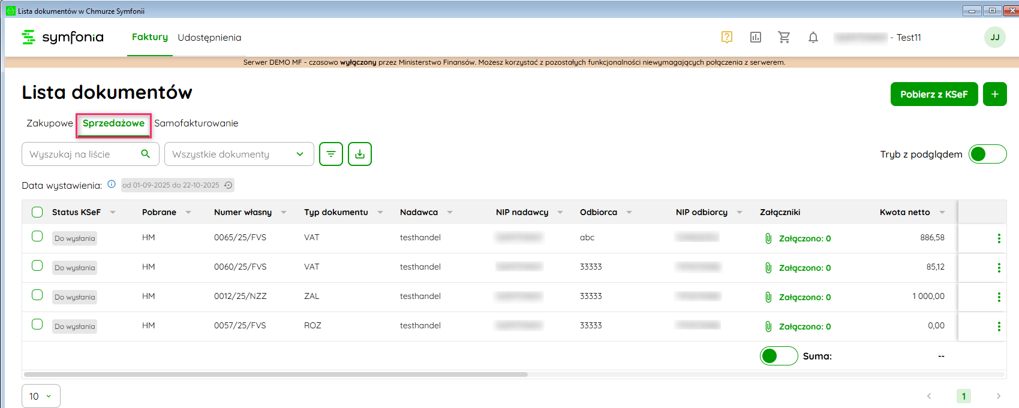The height and width of the screenshot is (408, 1019).
Task: Click the filter icon button
Action: (x=331, y=154)
